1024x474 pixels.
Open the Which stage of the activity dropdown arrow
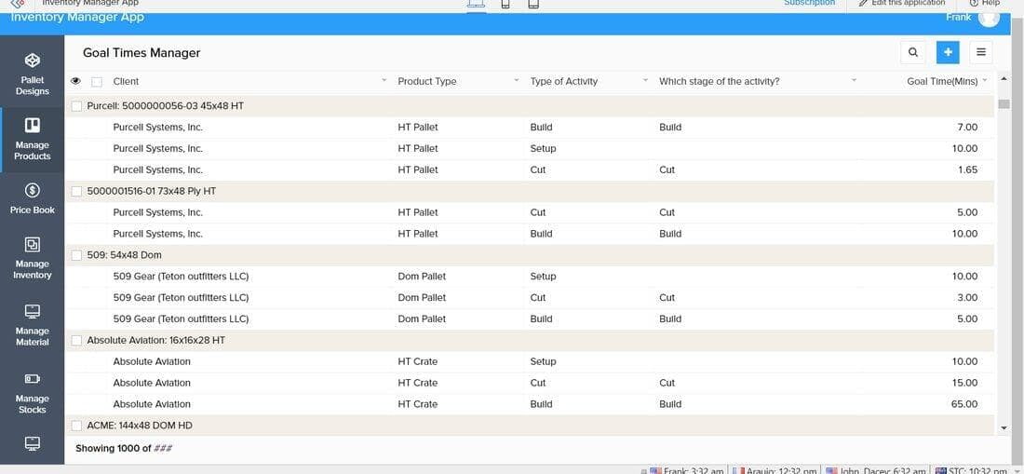click(854, 80)
